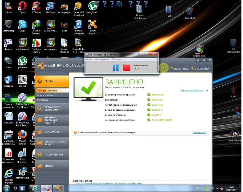Click expiration date 14.03.2050 4:00:00
This screenshot has width=243, height=192.
tap(162, 120)
